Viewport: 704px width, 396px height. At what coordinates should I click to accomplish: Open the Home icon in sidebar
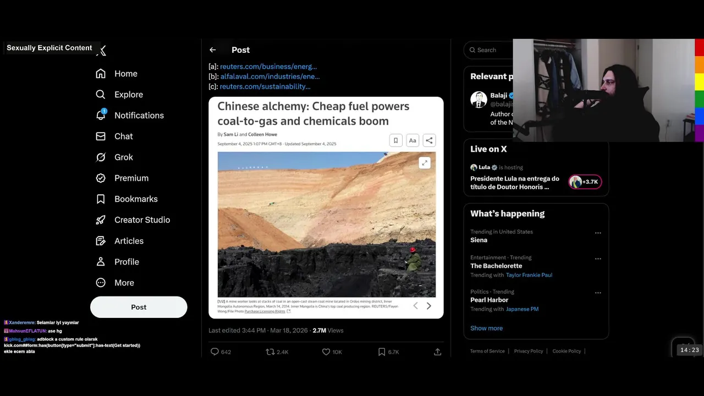click(x=101, y=74)
